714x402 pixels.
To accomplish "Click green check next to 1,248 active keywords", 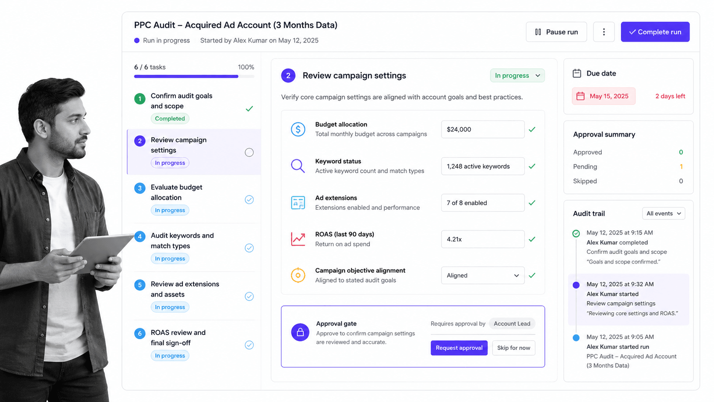I will click(532, 166).
